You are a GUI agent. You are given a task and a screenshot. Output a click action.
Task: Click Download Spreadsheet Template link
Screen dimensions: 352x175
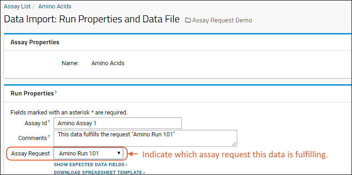pos(98,173)
